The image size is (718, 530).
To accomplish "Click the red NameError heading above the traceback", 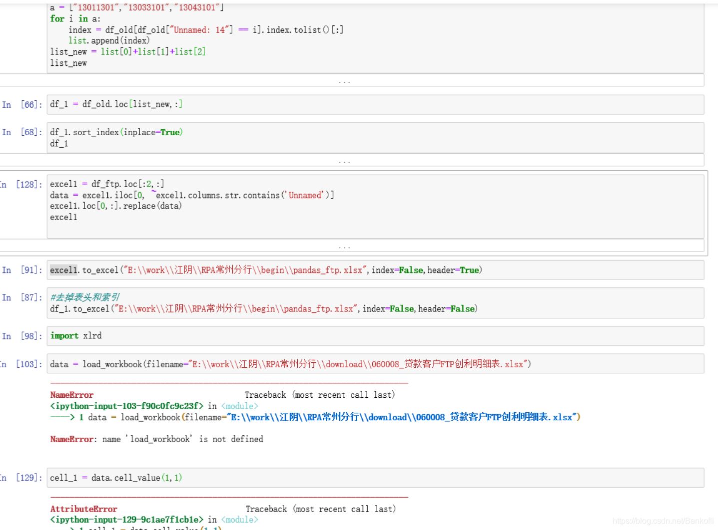I will click(71, 395).
